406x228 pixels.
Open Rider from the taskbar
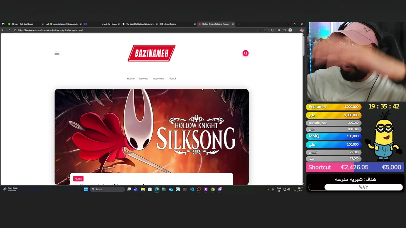coord(206,189)
